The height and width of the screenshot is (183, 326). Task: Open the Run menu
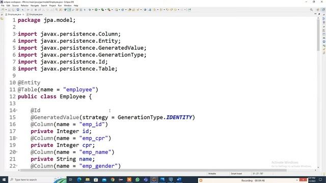click(60, 6)
